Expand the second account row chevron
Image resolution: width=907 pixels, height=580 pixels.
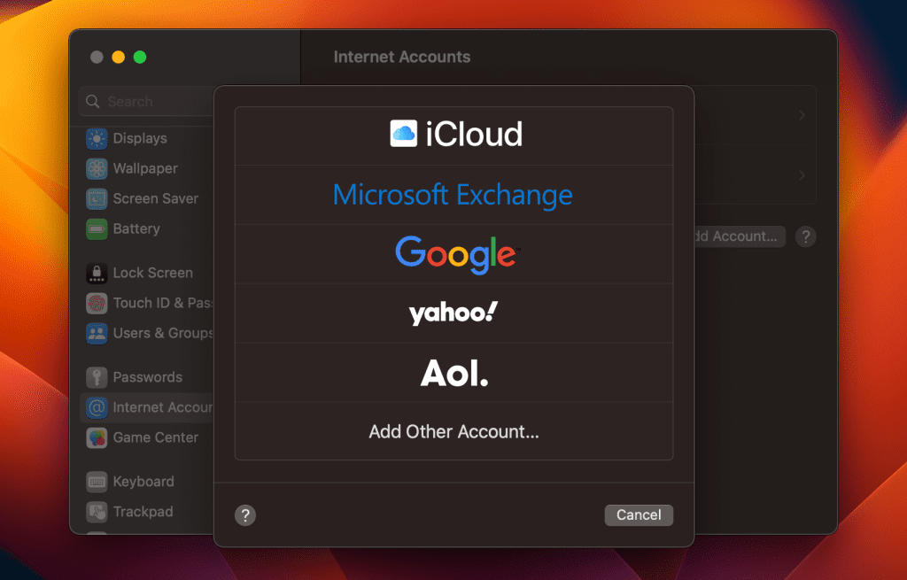pos(801,175)
